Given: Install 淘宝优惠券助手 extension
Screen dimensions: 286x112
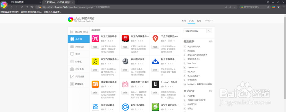Looking at the screenshot, I should point(95,47).
